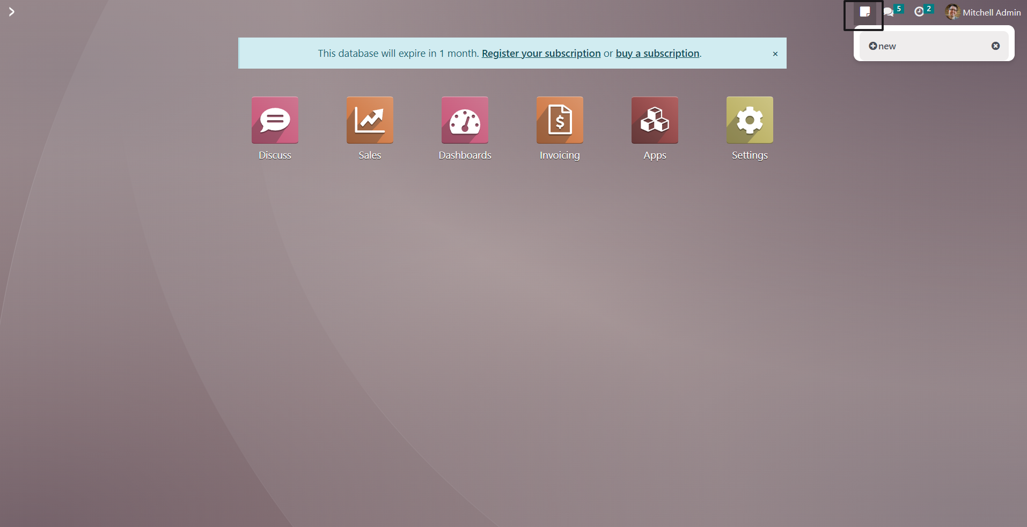This screenshot has height=527, width=1027.
Task: Open Mitchell Admin user menu
Action: [983, 12]
